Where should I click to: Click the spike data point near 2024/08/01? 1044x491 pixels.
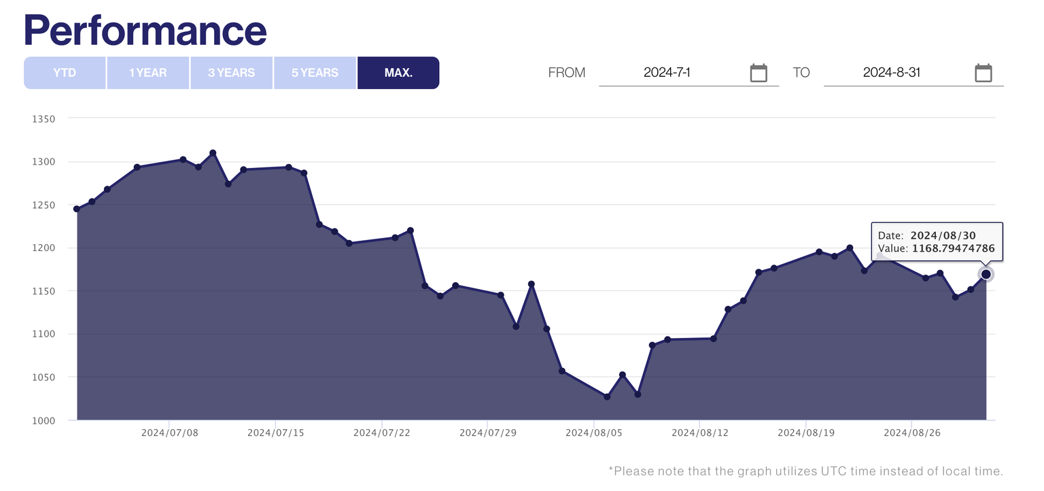click(532, 284)
